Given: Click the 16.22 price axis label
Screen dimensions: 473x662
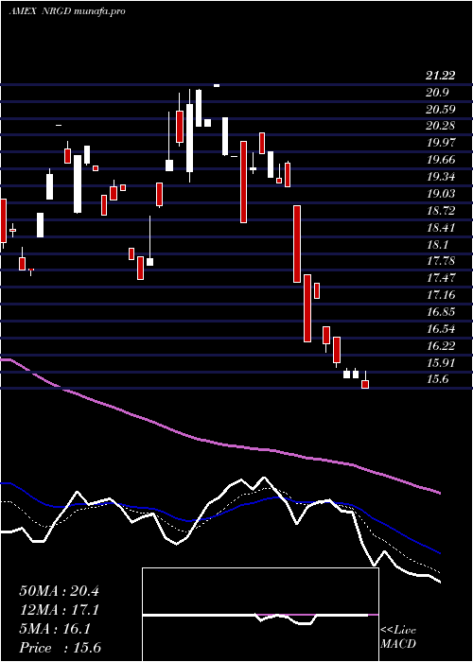Looking at the screenshot, I should click(441, 346).
